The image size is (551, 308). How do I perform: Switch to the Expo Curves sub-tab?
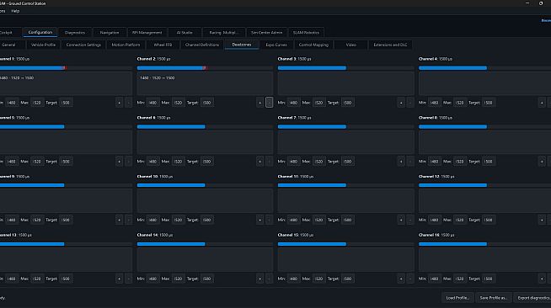coord(276,45)
